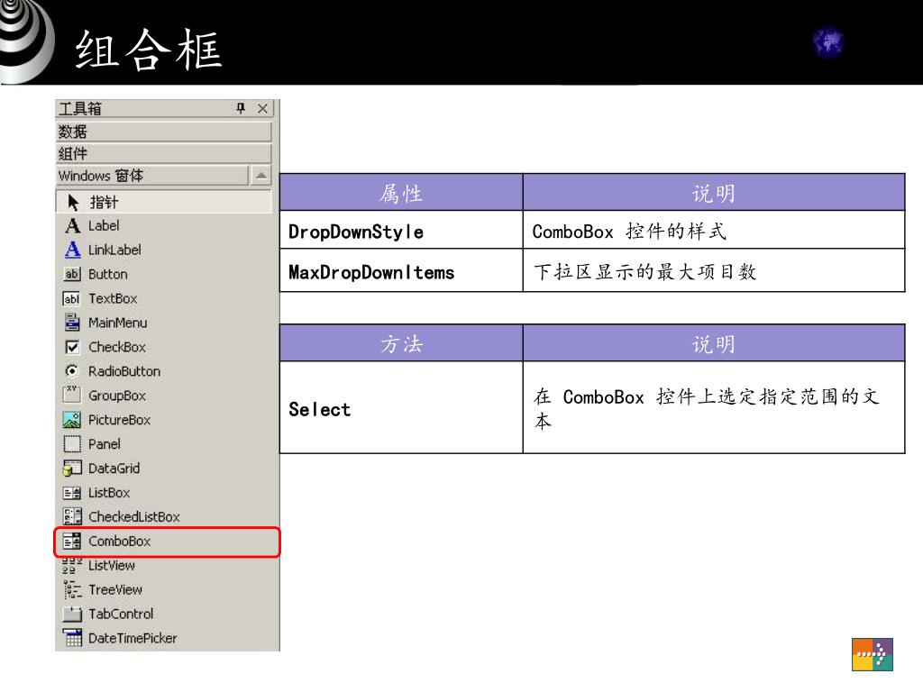Click the ListView control icon
Image resolution: width=923 pixels, height=692 pixels.
72,566
